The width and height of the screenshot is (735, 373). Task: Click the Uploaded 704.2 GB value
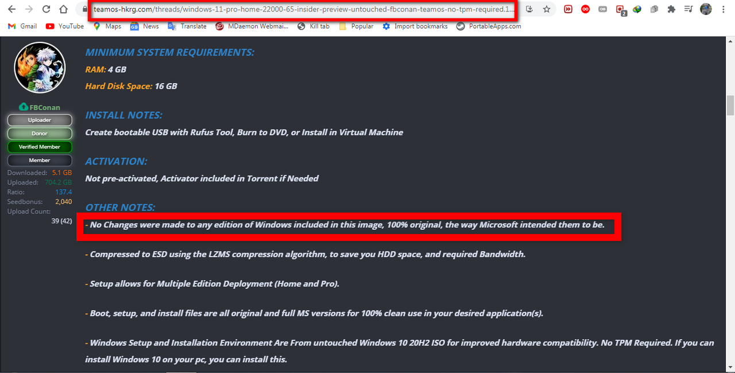click(58, 182)
